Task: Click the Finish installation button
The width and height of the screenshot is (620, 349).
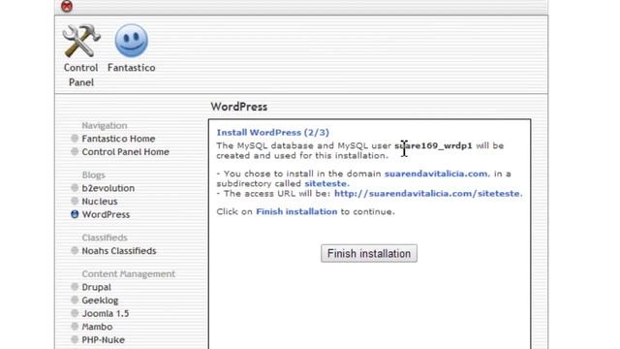Action: [x=369, y=253]
